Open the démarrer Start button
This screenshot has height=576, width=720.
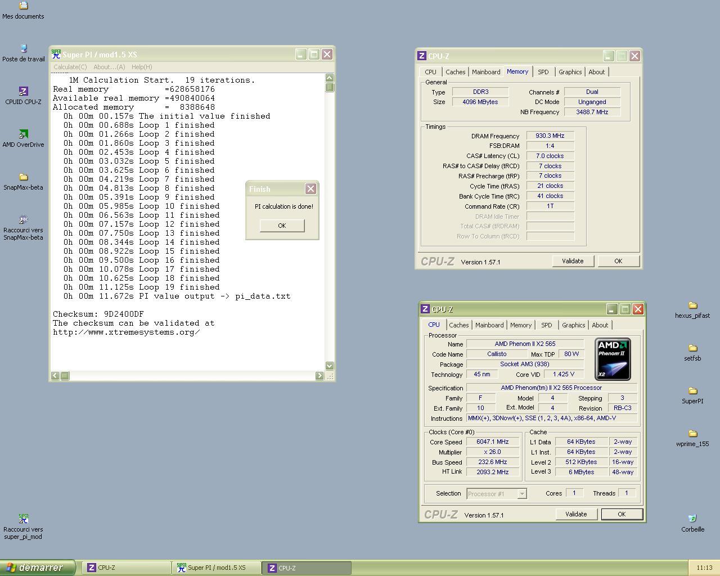pyautogui.click(x=37, y=568)
